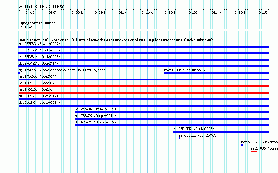The height and width of the screenshot is (173, 278).
Task: Click the nsv527583 (Shaikh2009) variant label
Action: point(39,44)
